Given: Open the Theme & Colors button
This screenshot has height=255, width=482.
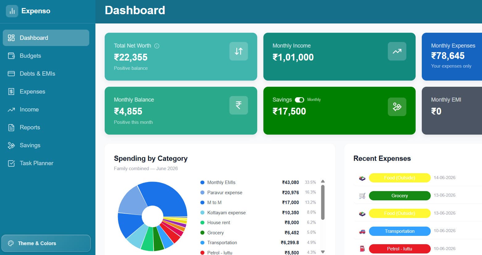Looking at the screenshot, I should (46, 243).
